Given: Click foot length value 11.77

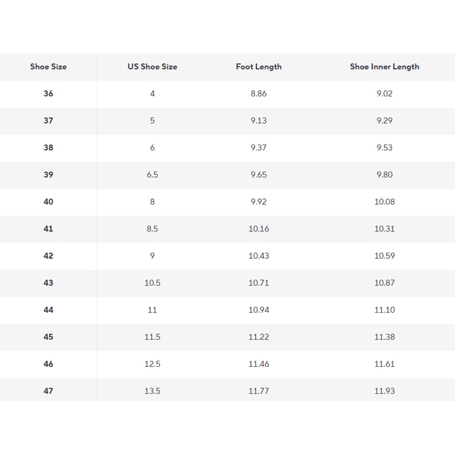Looking at the screenshot, I should [x=258, y=391].
